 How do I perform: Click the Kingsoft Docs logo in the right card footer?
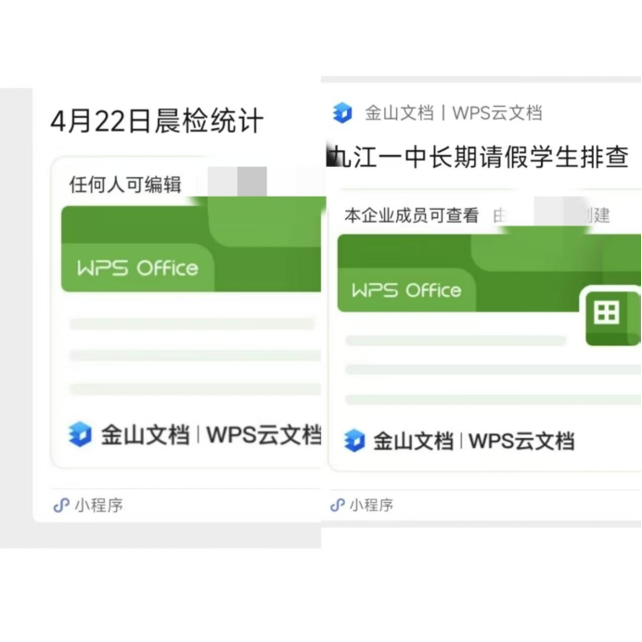[x=354, y=441]
